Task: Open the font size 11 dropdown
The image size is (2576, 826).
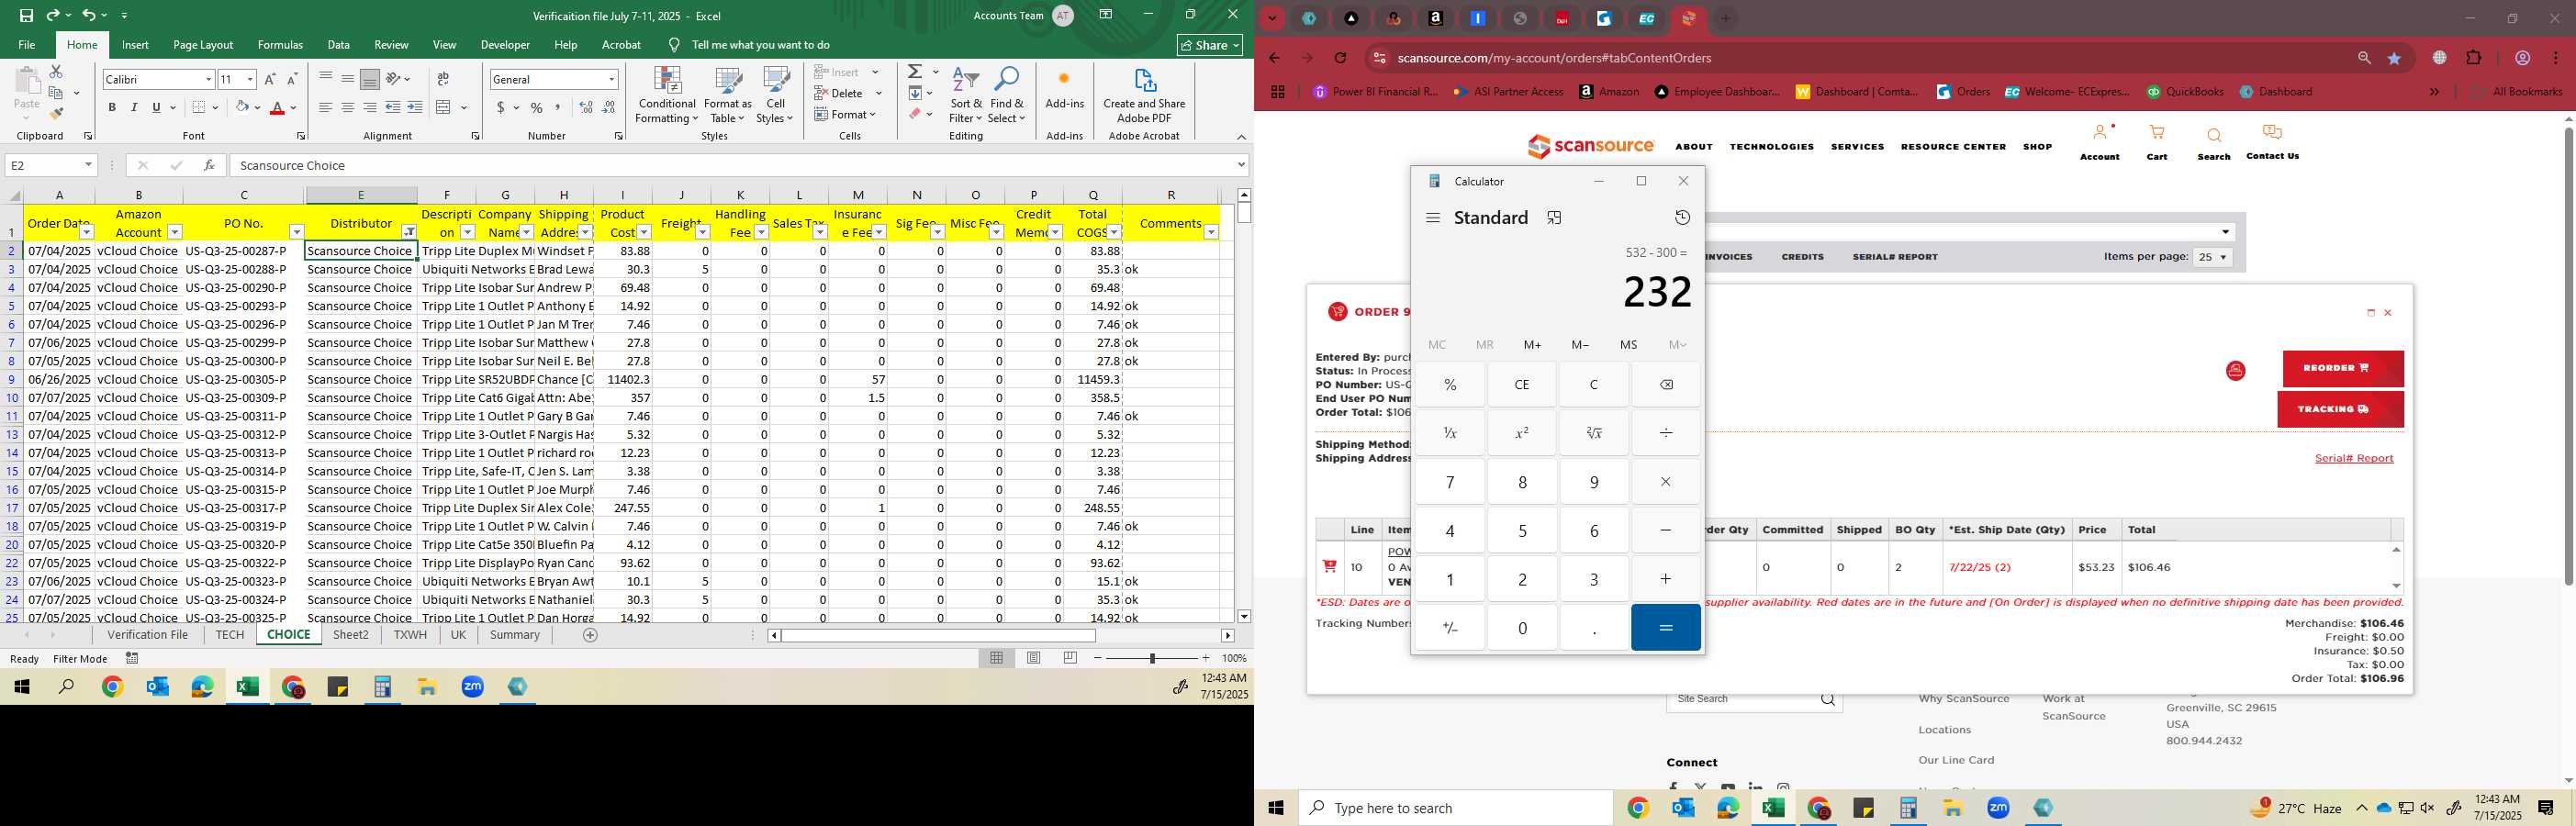Action: [250, 79]
